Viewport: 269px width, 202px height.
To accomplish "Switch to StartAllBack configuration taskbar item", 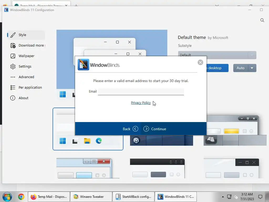I will [x=133, y=197].
